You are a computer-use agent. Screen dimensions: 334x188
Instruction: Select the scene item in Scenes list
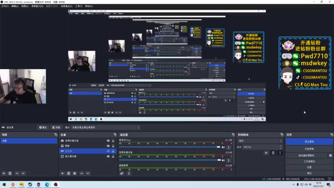(x=29, y=141)
